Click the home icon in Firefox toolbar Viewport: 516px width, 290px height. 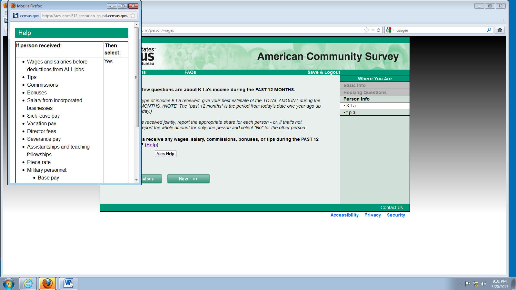500,30
